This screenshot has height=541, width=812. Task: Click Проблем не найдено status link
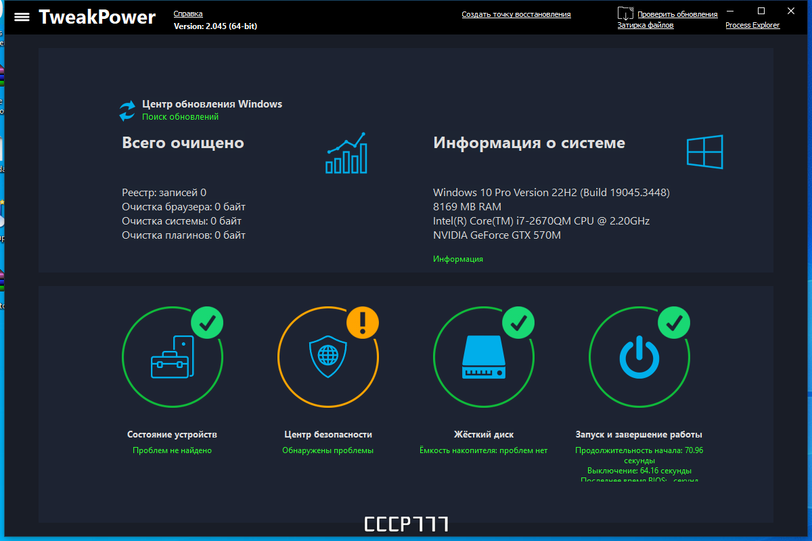click(172, 450)
